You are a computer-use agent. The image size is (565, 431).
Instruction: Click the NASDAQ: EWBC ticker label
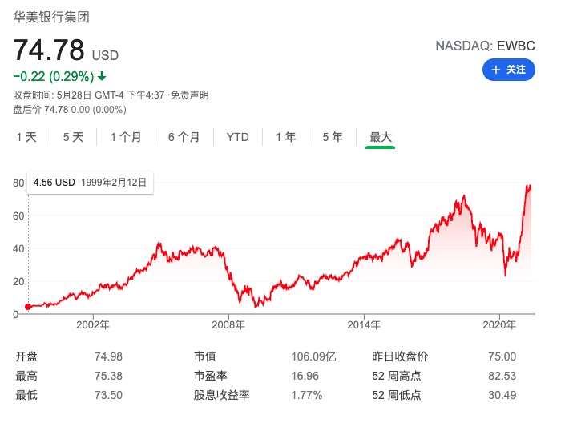(x=485, y=46)
